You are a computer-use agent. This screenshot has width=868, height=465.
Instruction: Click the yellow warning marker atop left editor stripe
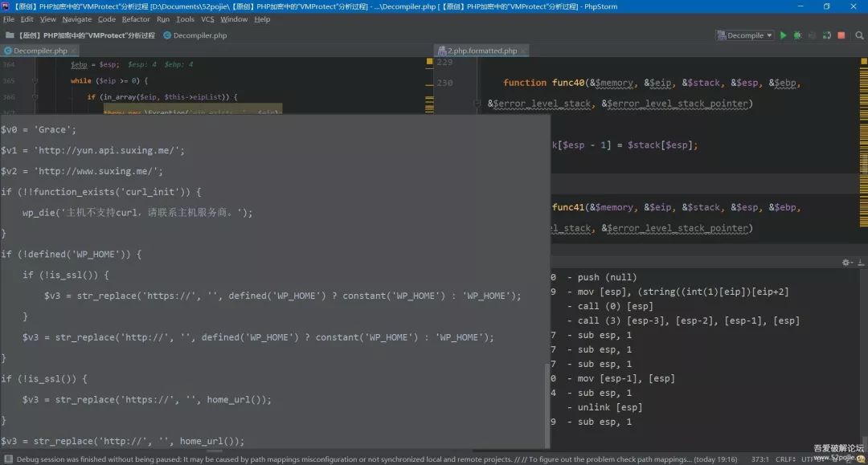coord(429,61)
